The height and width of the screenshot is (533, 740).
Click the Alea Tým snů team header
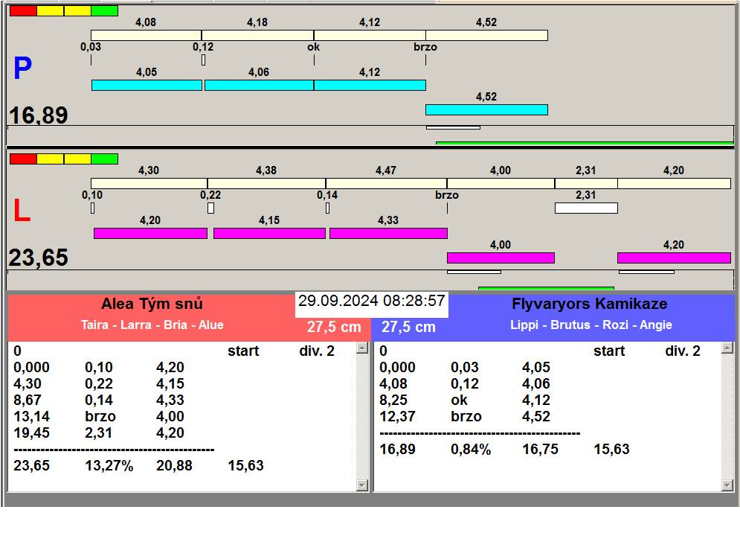(x=152, y=304)
